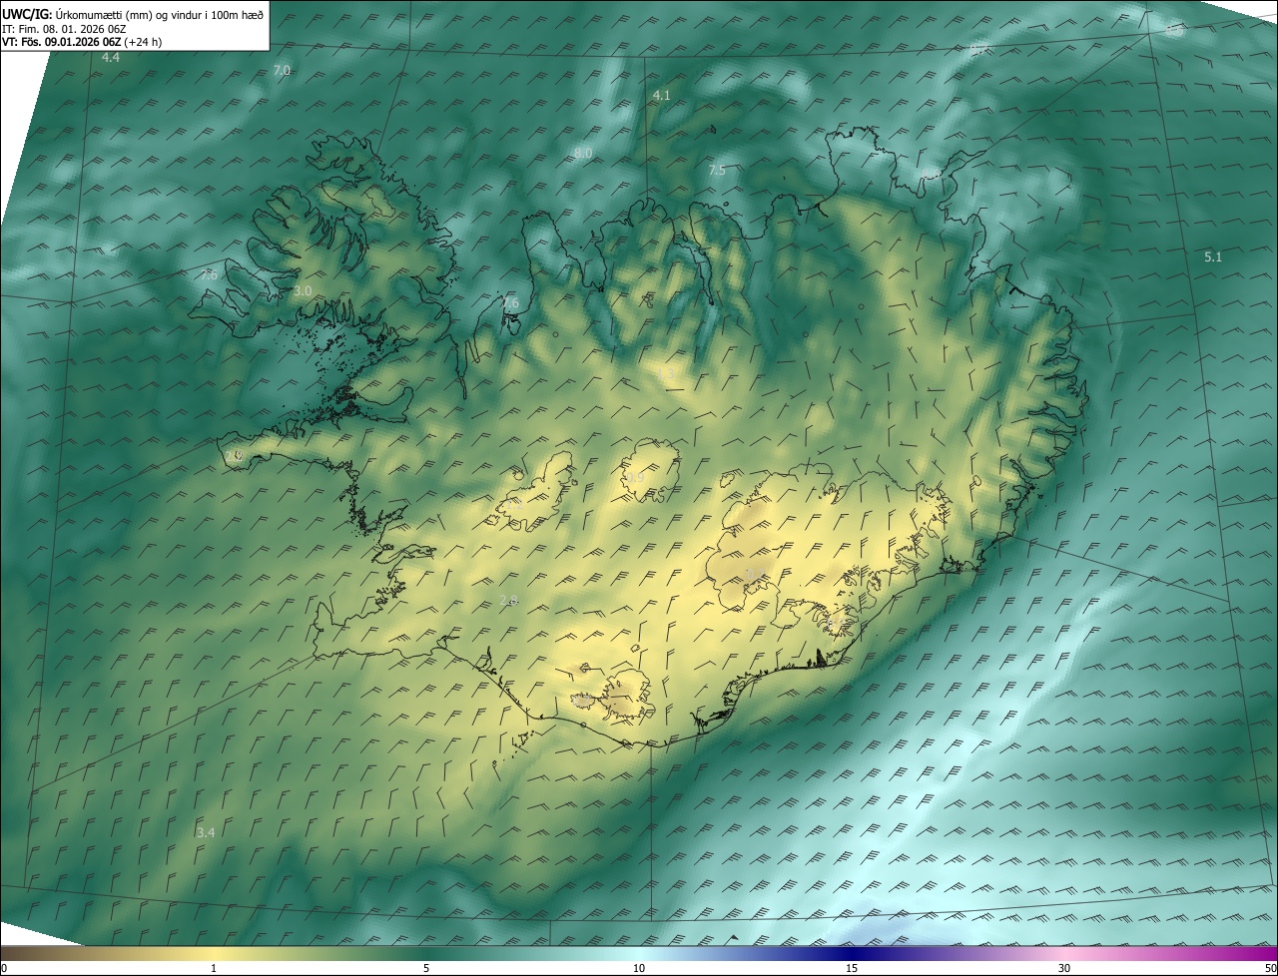Image resolution: width=1278 pixels, height=976 pixels.
Task: Click the colorbar tick label 15
Action: tap(852, 969)
